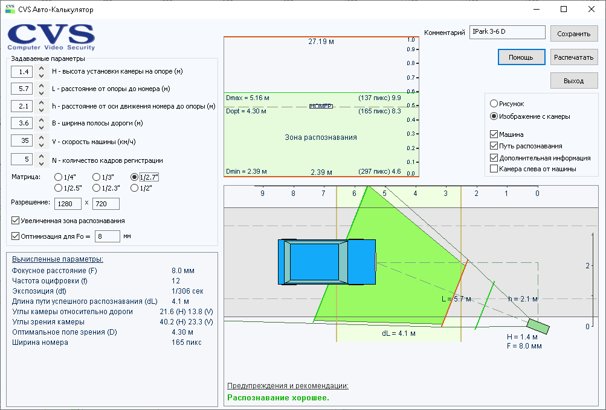
Task: Edit speed V value field
Action: (22, 140)
